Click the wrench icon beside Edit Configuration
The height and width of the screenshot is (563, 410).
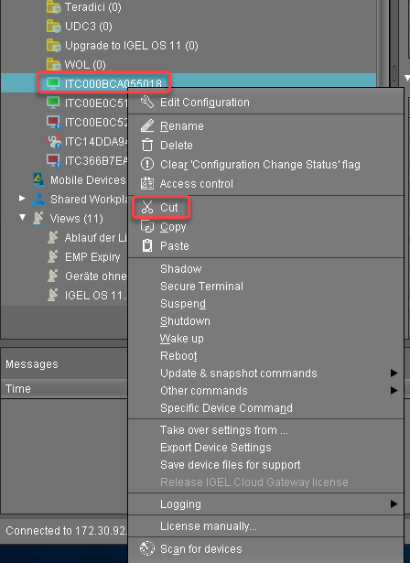tap(147, 102)
